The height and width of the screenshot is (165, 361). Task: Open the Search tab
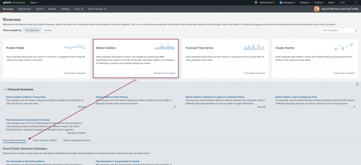click(40, 9)
